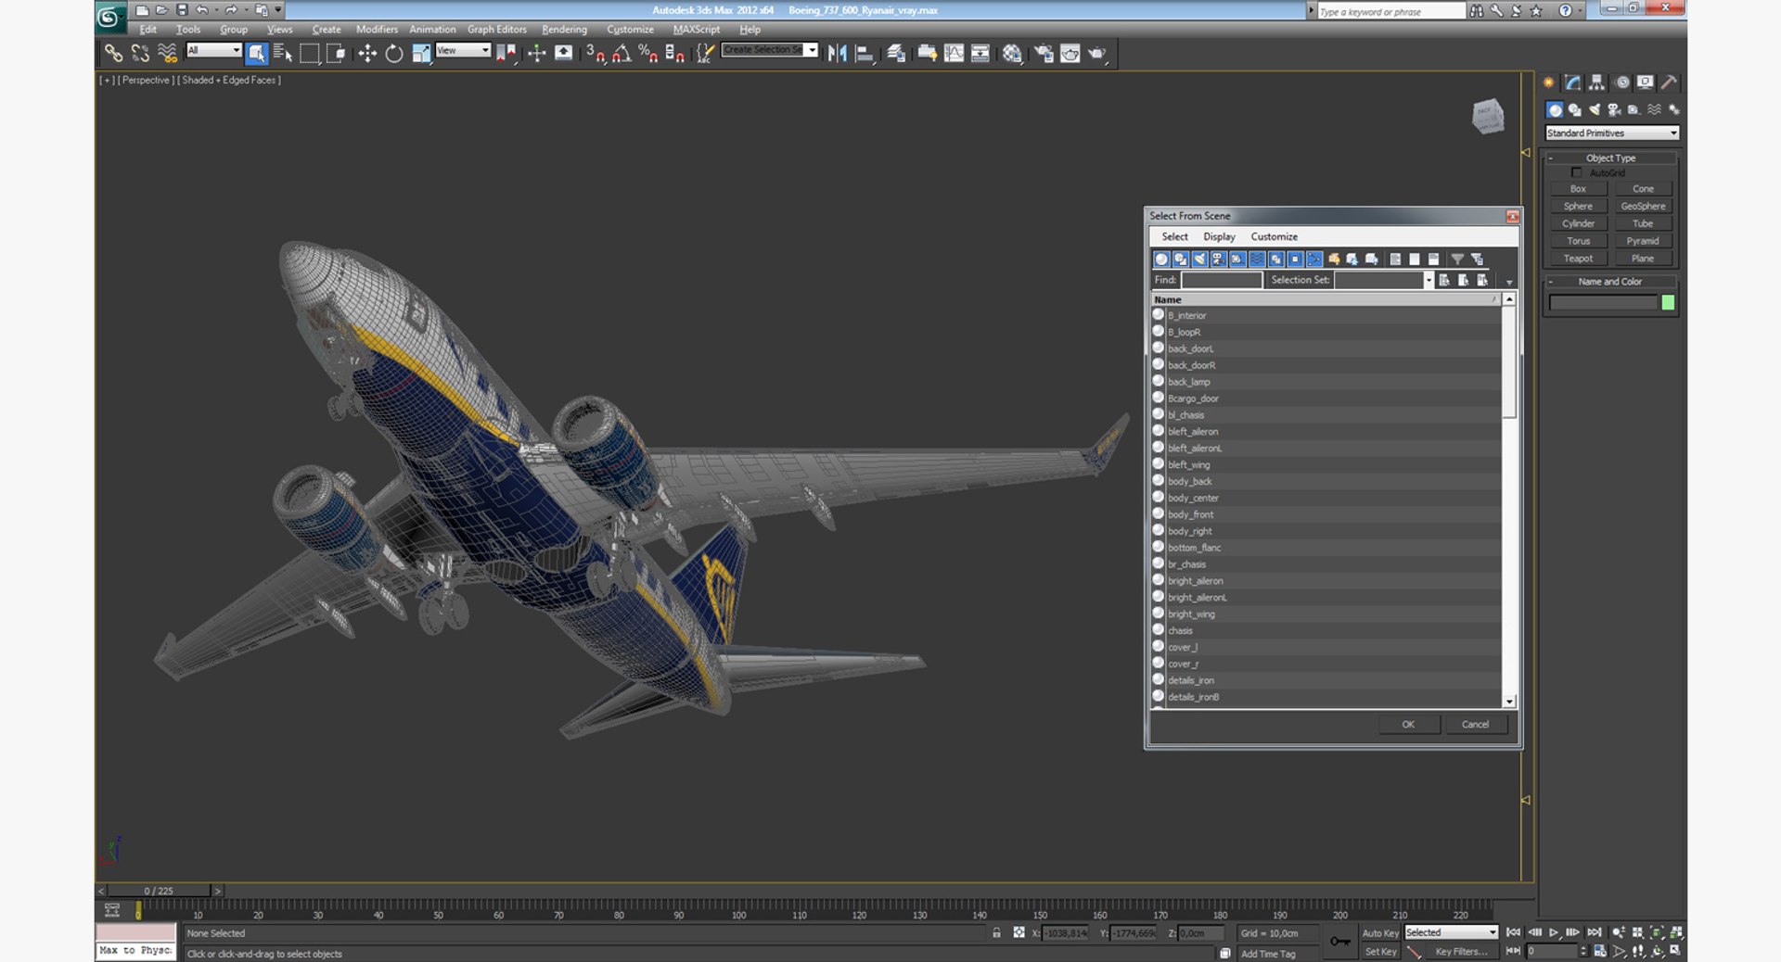Open the MAXScript menu
1781x962 pixels.
coord(696,30)
